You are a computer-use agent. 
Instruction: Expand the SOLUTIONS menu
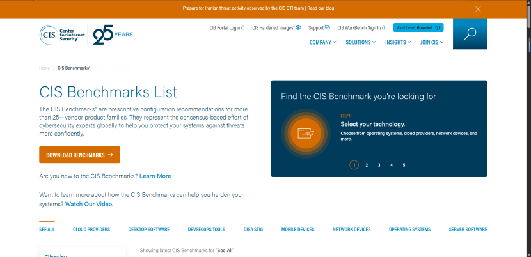click(x=361, y=42)
